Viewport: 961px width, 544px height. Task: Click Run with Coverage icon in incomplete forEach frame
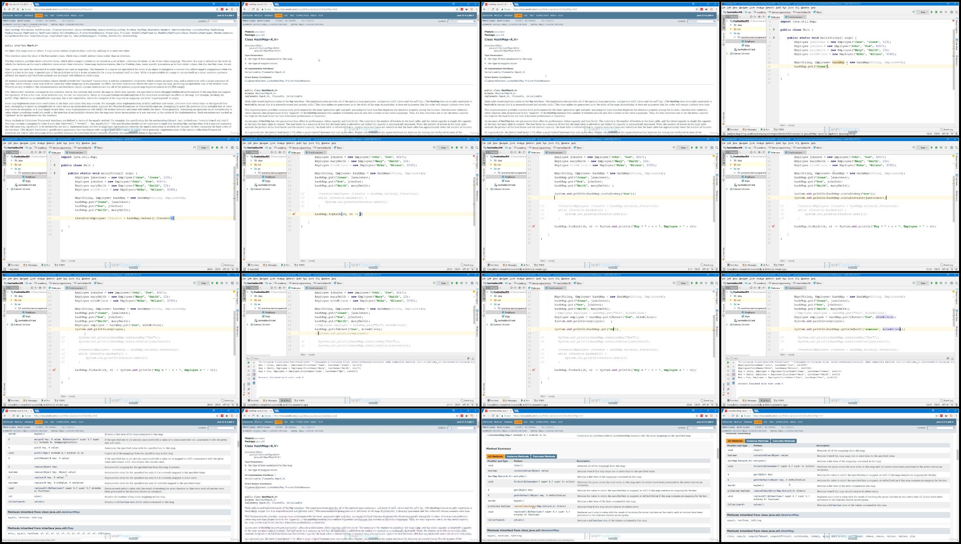[x=461, y=147]
